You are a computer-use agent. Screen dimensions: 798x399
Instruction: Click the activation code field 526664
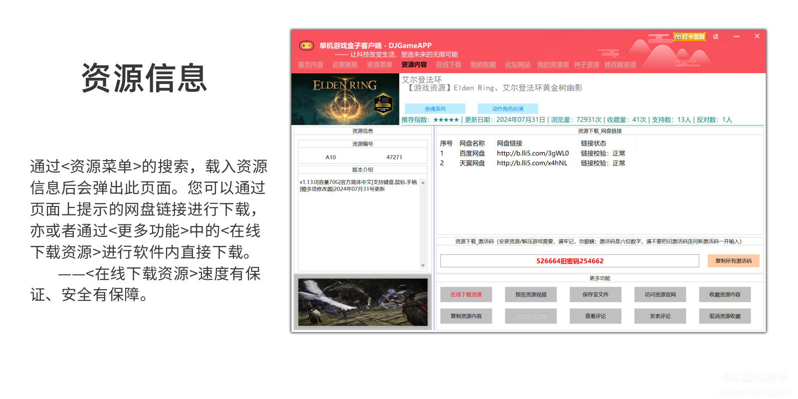click(570, 261)
